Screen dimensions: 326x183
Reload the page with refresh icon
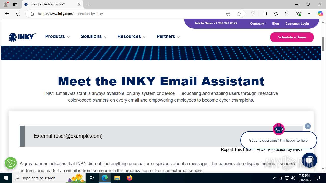pyautogui.click(x=18, y=14)
